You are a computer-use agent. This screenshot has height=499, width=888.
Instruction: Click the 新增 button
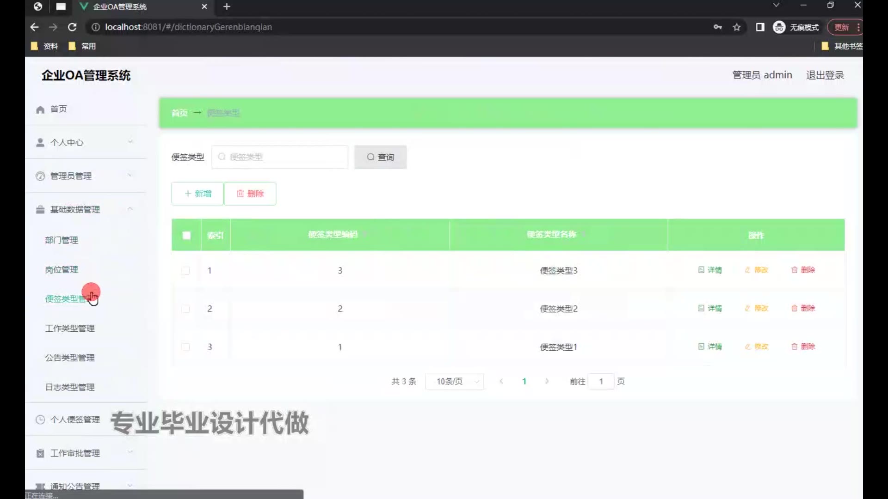[197, 194]
